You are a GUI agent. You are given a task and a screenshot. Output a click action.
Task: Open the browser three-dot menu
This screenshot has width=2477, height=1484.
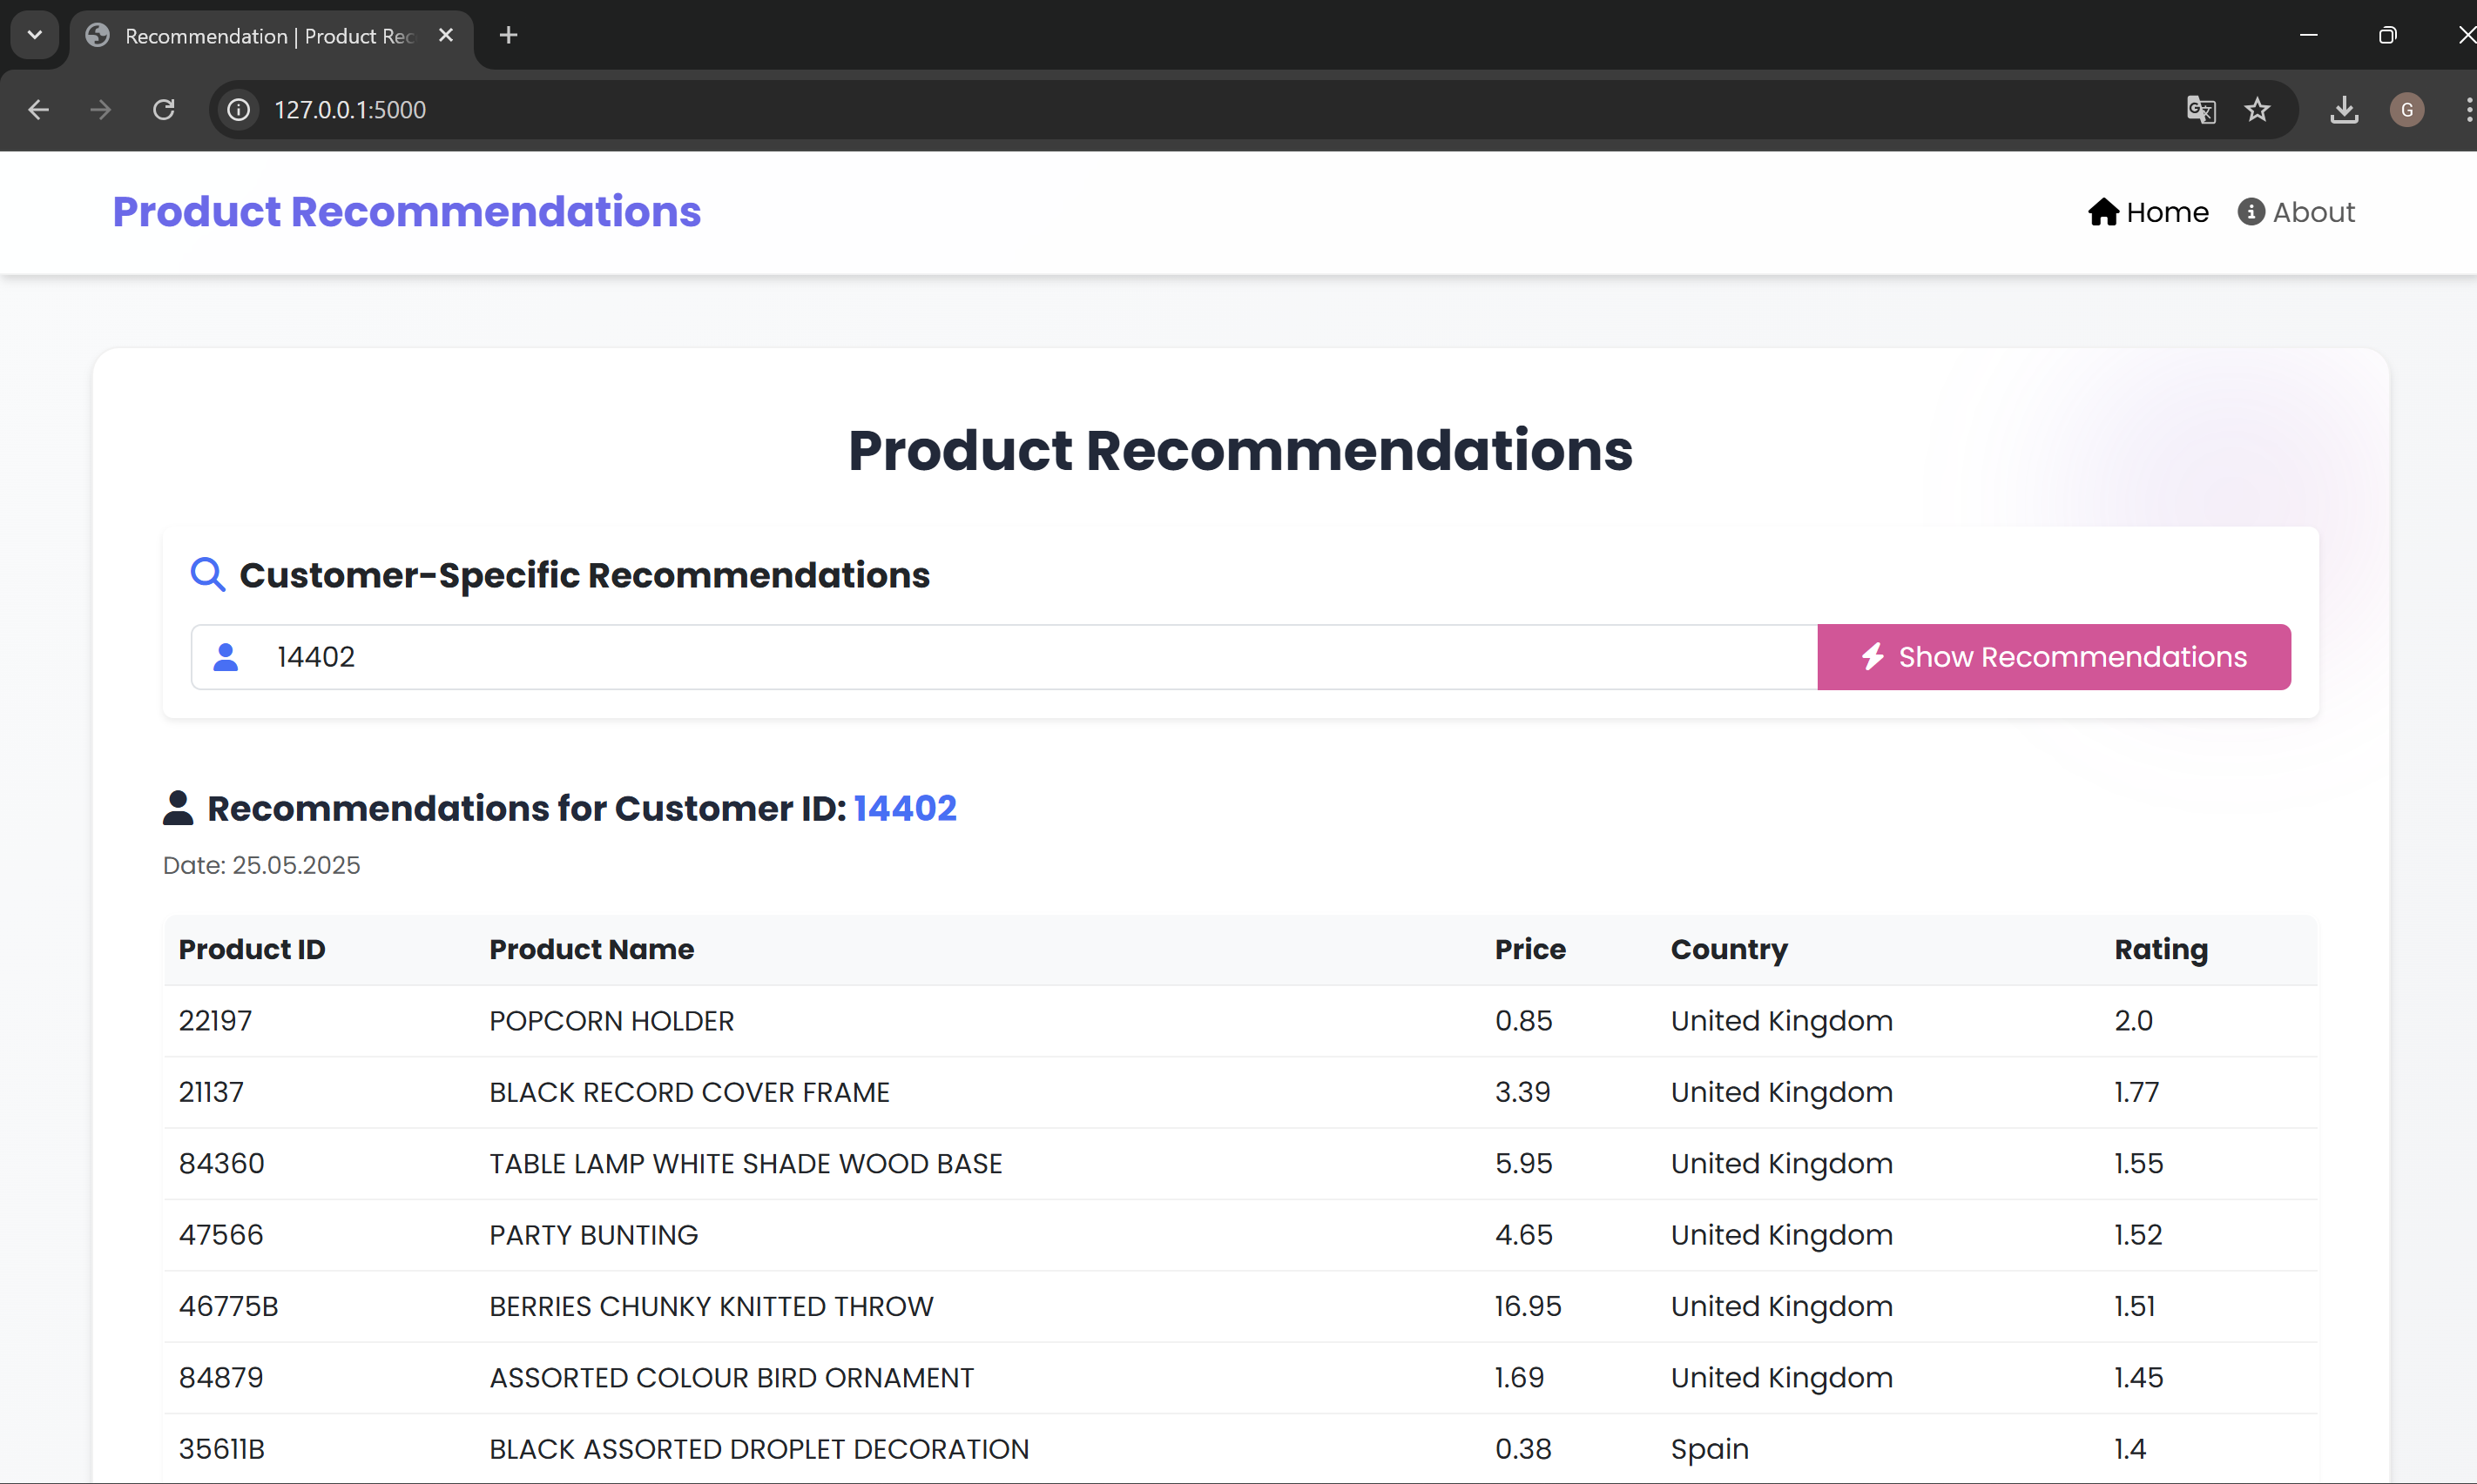pyautogui.click(x=2468, y=110)
